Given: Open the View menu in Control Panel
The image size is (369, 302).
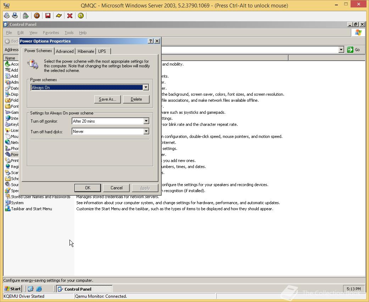Looking at the screenshot, I should pos(33,33).
